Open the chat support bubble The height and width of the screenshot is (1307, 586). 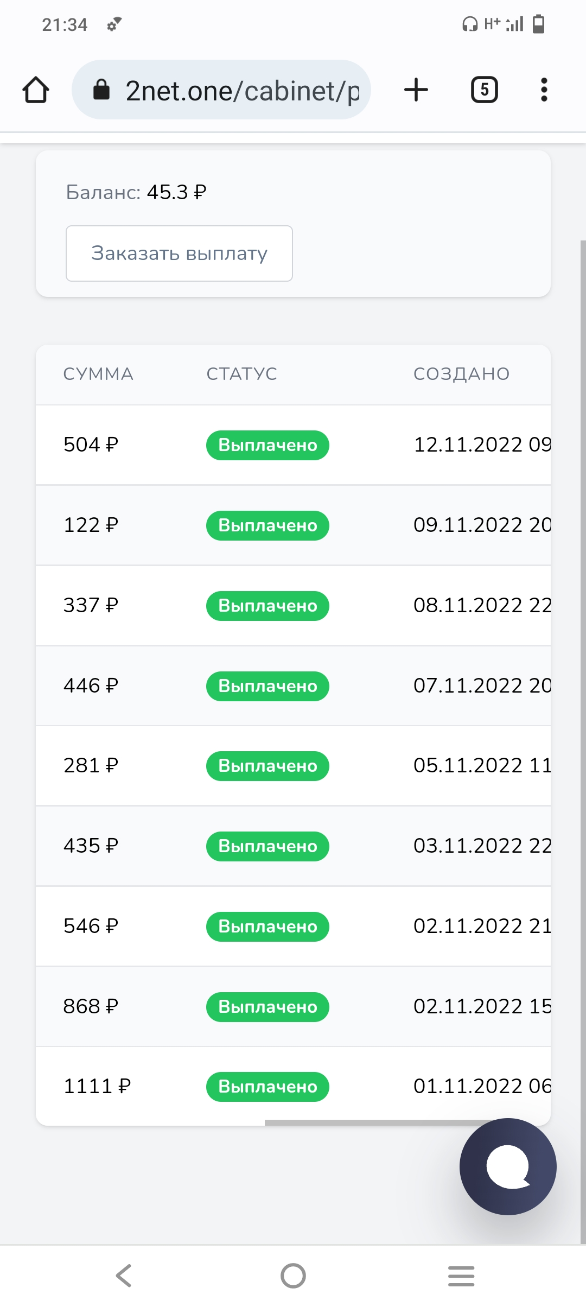click(x=508, y=1166)
